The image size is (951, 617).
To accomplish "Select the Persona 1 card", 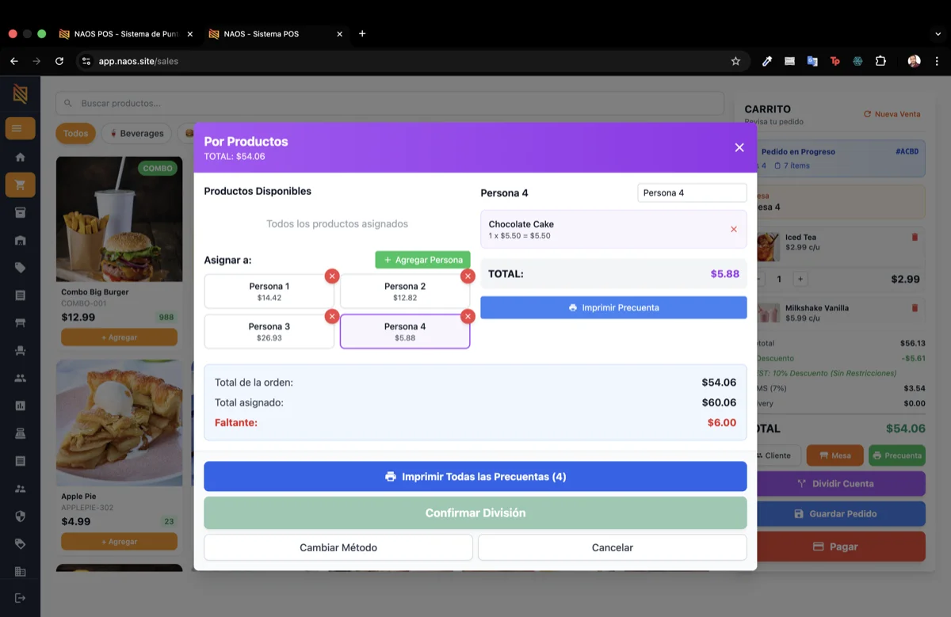I will [x=269, y=291].
